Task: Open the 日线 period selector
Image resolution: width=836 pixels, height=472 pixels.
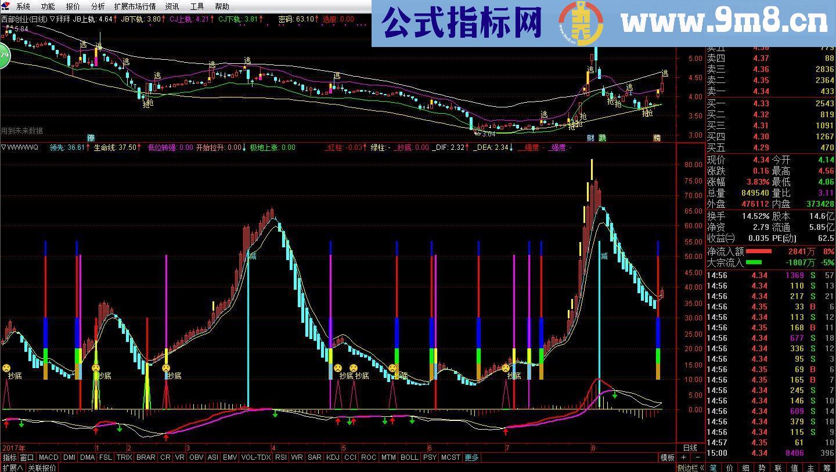Action: click(690, 448)
